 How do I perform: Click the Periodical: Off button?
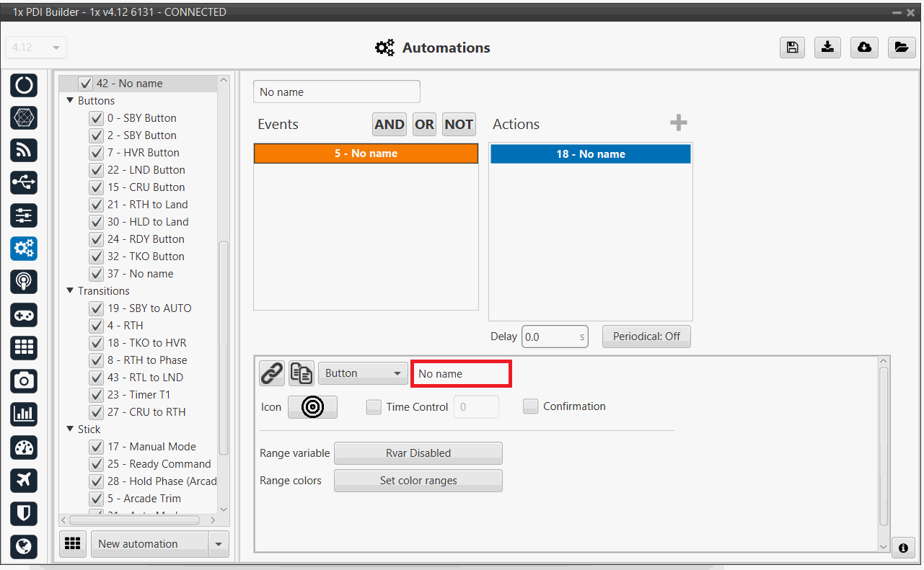(646, 337)
